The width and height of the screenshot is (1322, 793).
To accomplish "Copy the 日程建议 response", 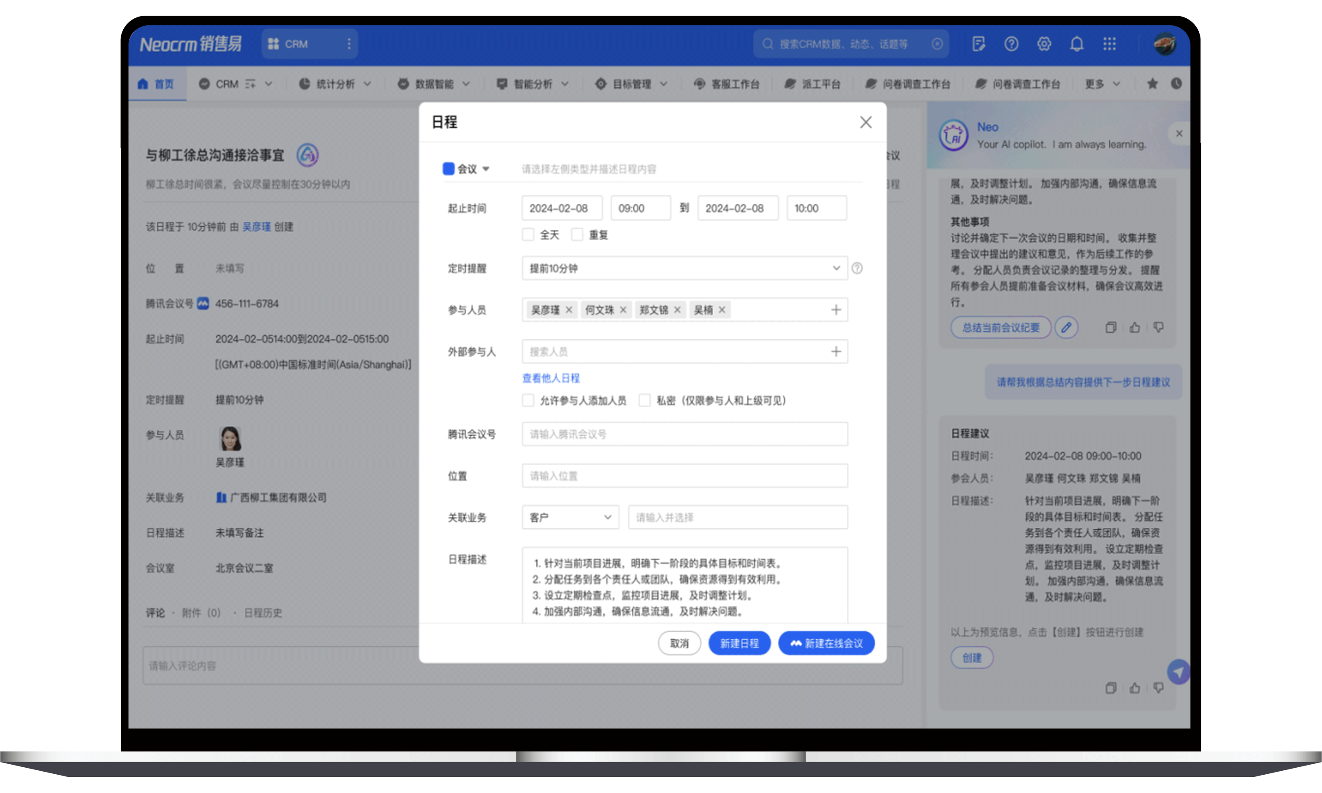I will coord(1110,688).
